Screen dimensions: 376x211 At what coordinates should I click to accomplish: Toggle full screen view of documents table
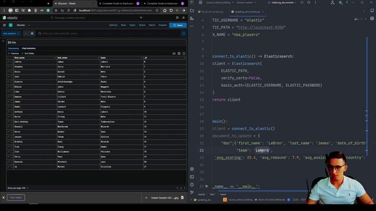(184, 53)
